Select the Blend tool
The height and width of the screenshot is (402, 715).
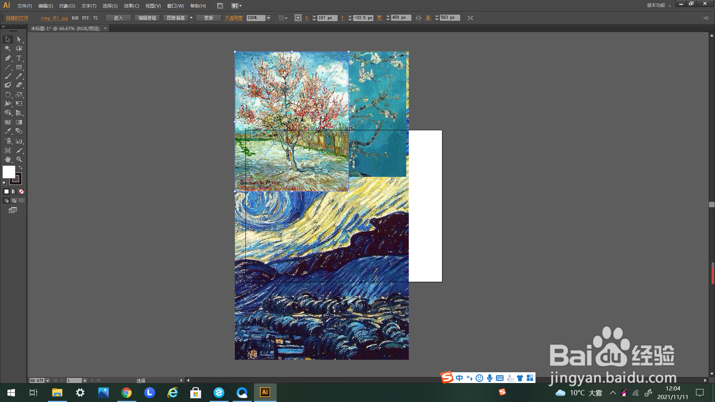(x=19, y=131)
